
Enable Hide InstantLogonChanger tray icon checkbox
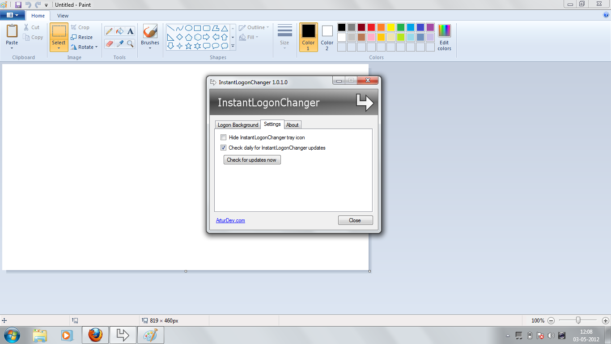(224, 138)
